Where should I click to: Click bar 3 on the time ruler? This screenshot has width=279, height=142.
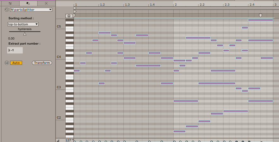[275, 5]
